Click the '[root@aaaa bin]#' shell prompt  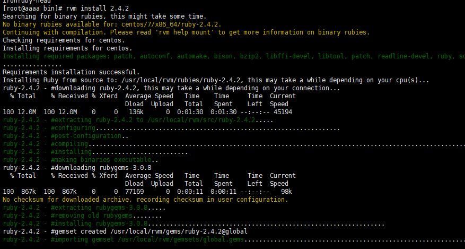[32, 8]
